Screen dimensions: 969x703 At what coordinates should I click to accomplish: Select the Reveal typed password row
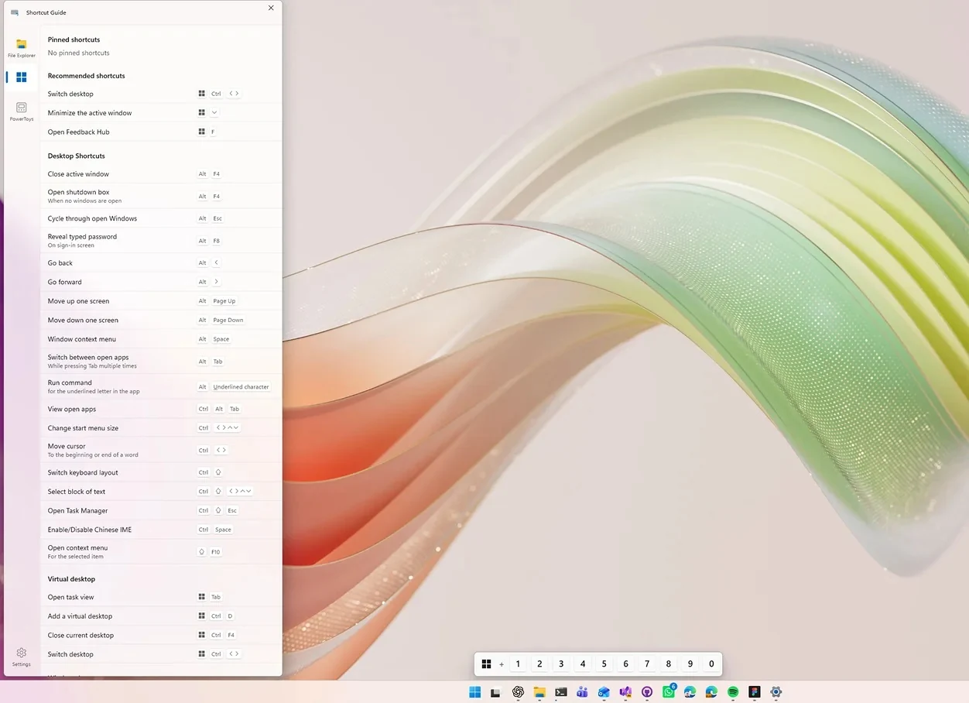coord(161,241)
